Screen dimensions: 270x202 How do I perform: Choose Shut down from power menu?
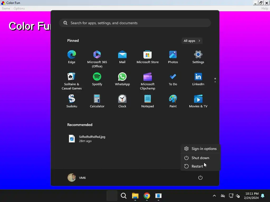[200, 158]
